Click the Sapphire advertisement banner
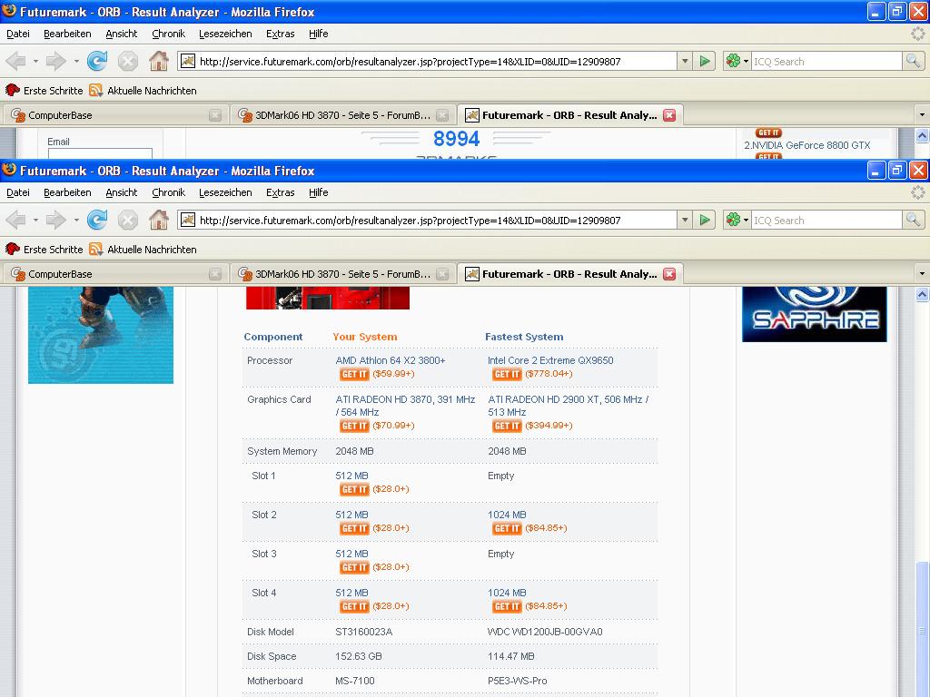The image size is (930, 697). pyautogui.click(x=815, y=314)
